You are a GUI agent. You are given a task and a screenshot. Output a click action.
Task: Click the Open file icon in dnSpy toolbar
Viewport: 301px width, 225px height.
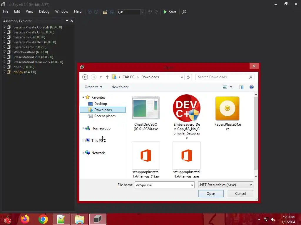(105, 12)
